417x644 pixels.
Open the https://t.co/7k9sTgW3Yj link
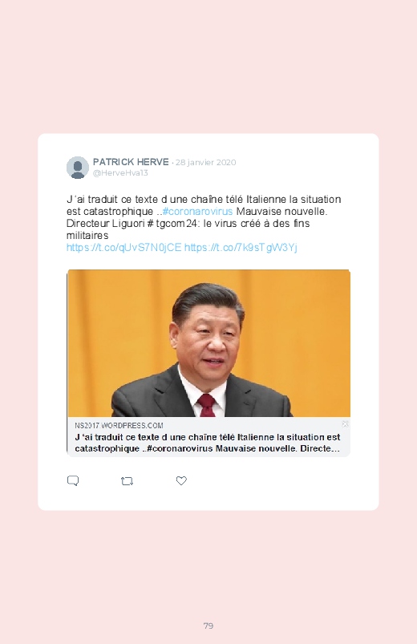(241, 248)
